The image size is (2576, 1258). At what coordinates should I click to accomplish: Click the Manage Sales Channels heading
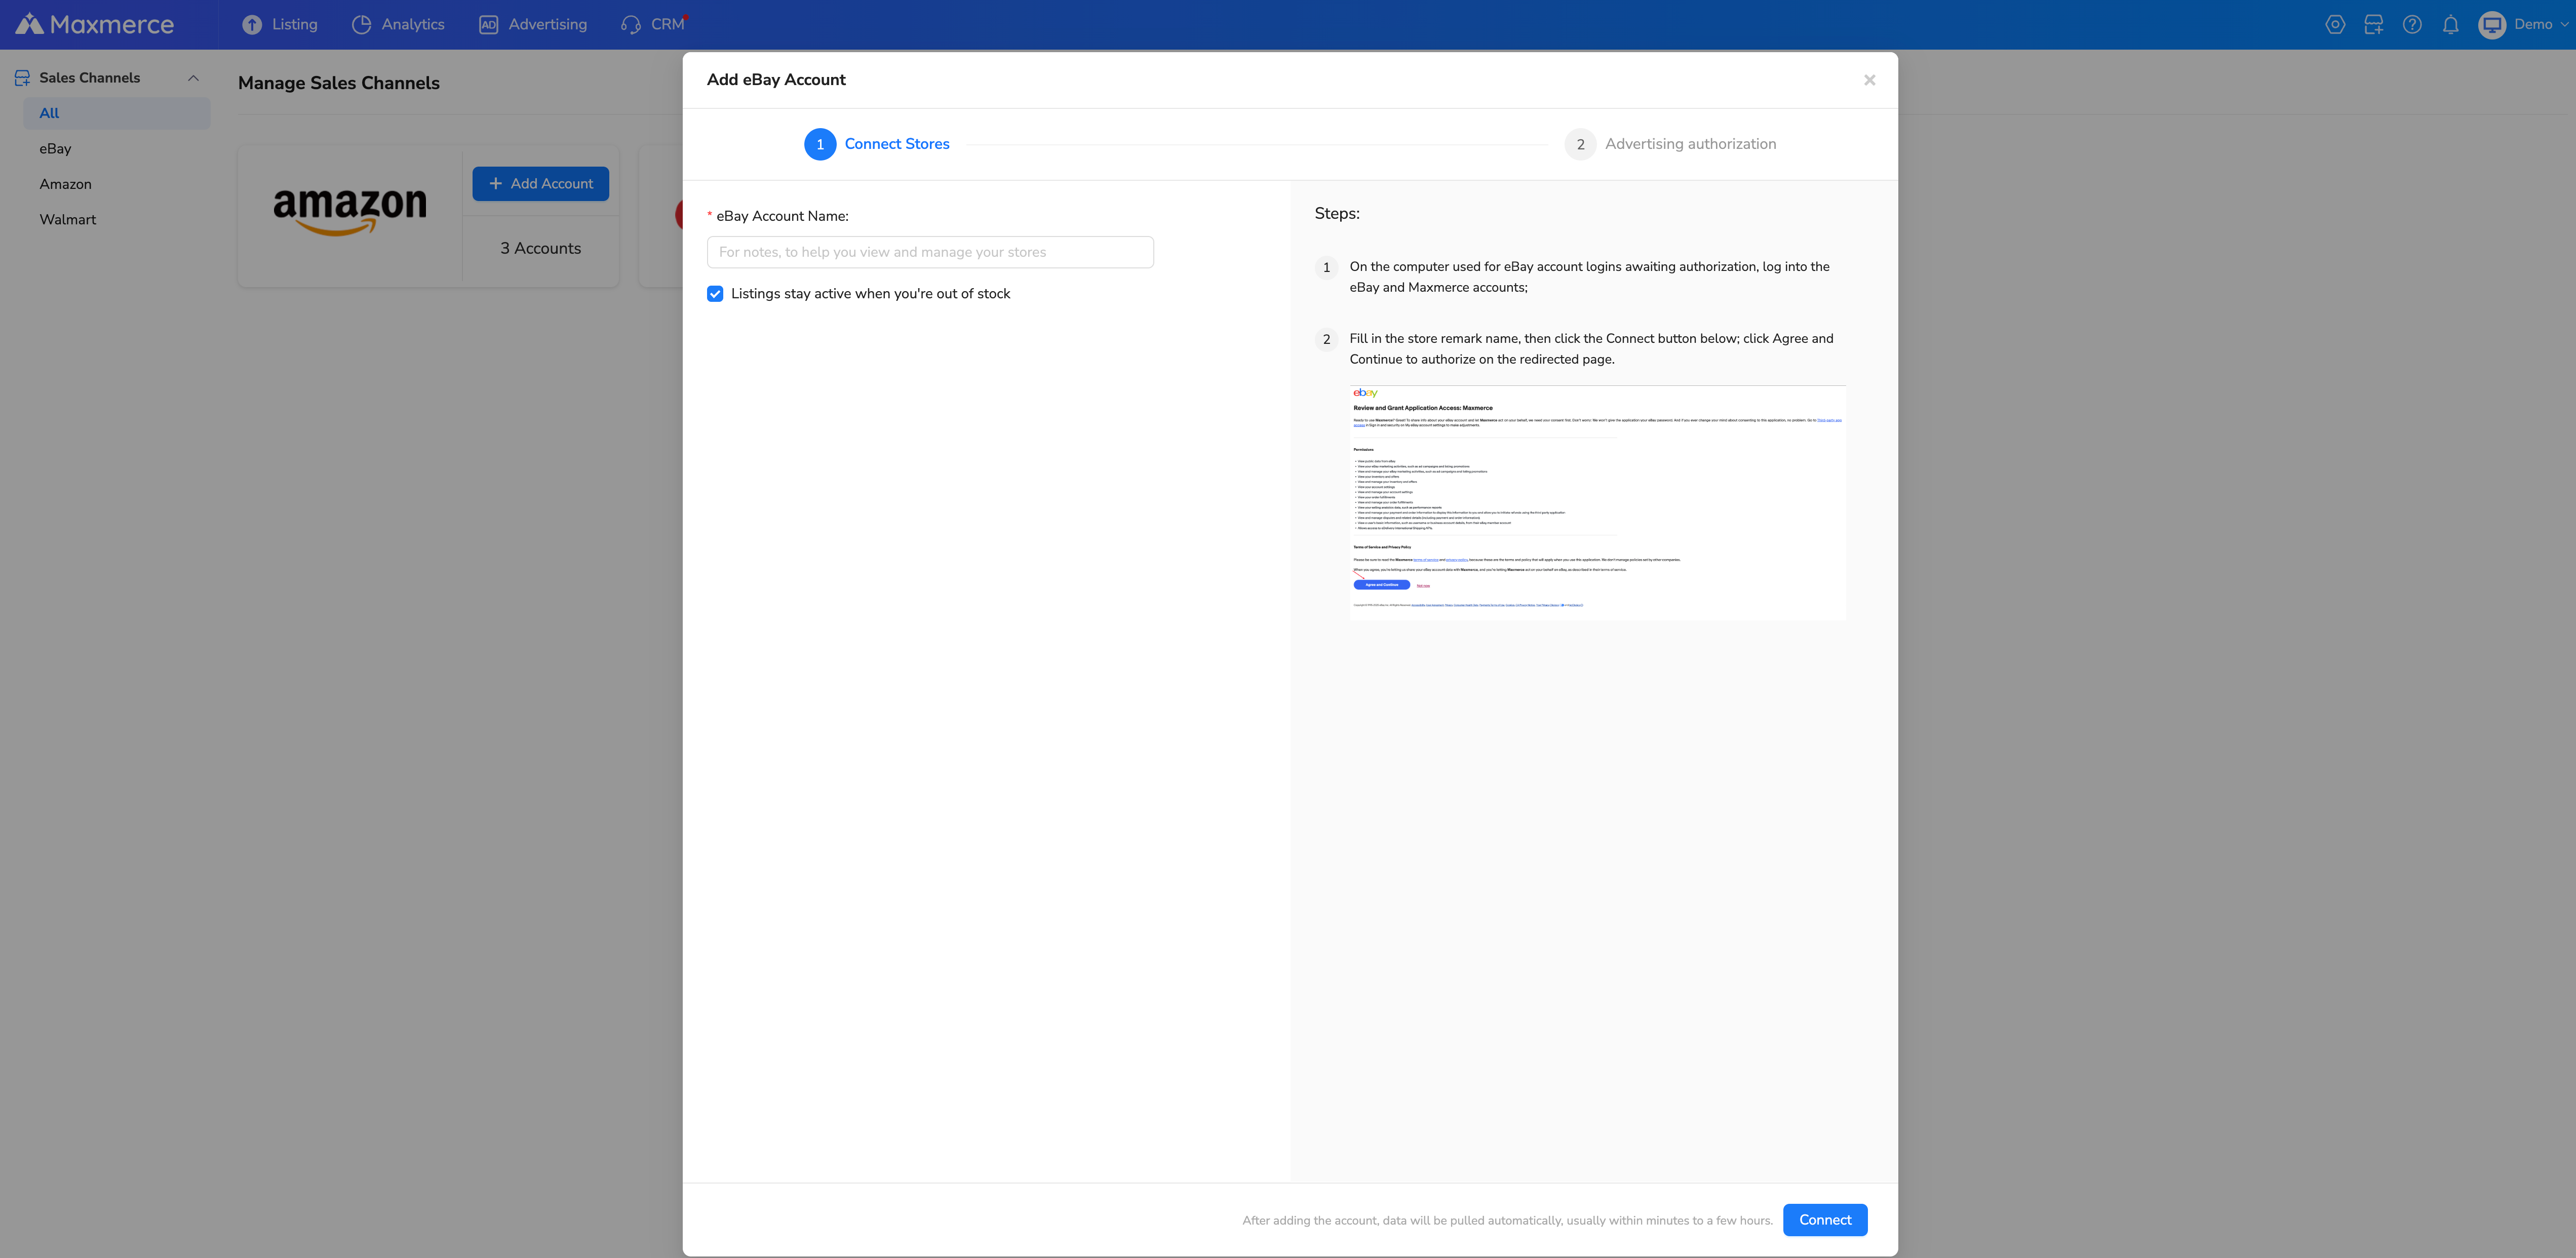point(339,83)
